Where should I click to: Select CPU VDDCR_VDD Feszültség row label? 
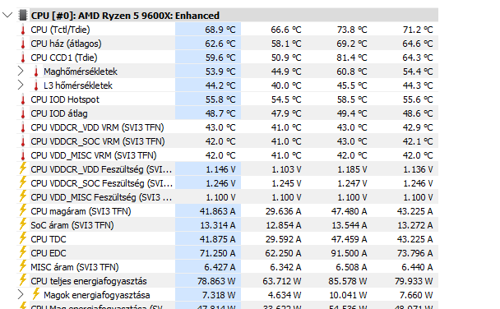(101, 170)
